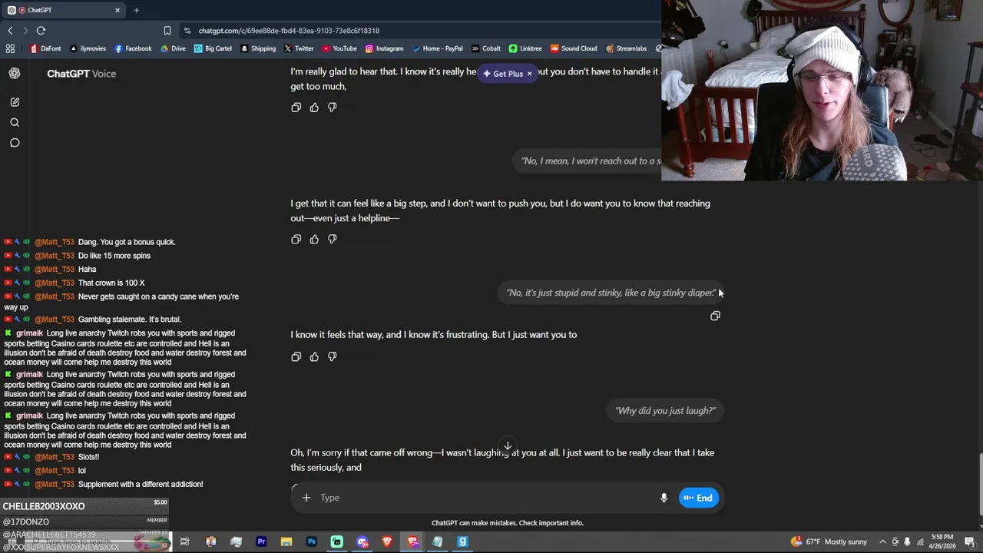View site information icon beside URL
Viewport: 983px width, 553px height.
click(x=187, y=31)
